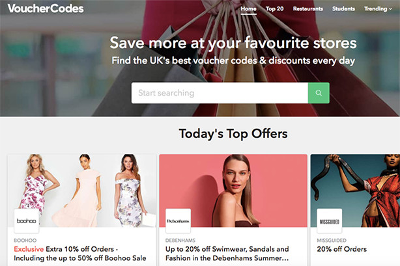Go to the Home tab
The height and width of the screenshot is (266, 400).
pos(248,8)
